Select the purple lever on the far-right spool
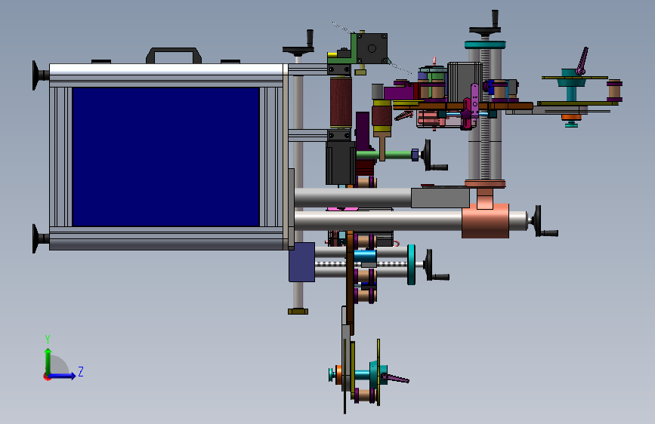Screen dimensions: 655x424 [582, 61]
